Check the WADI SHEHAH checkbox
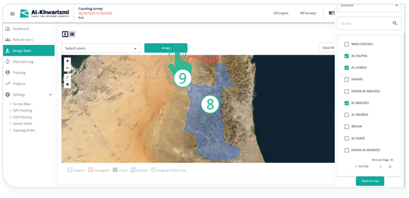The height and width of the screenshot is (198, 409). coord(347,44)
